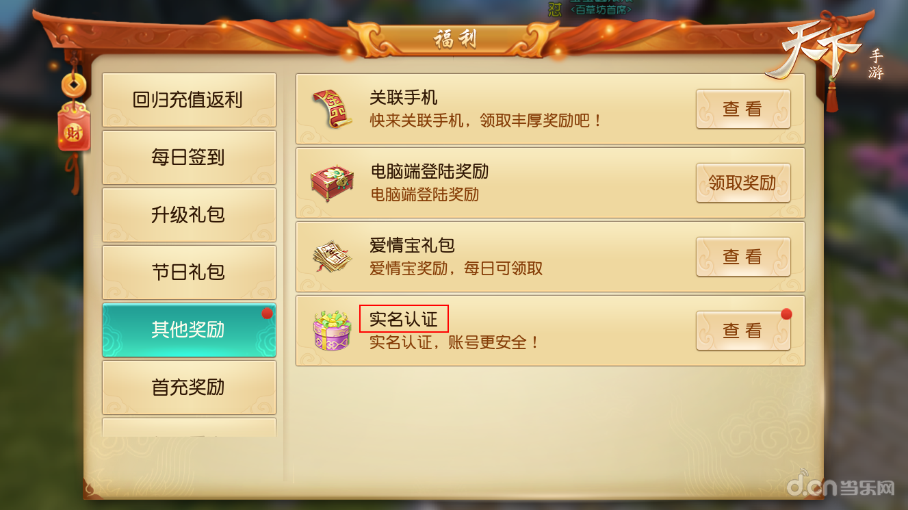Viewport: 908px width, 510px height.
Task: Click the red treasure chest icon
Action: pos(332,183)
